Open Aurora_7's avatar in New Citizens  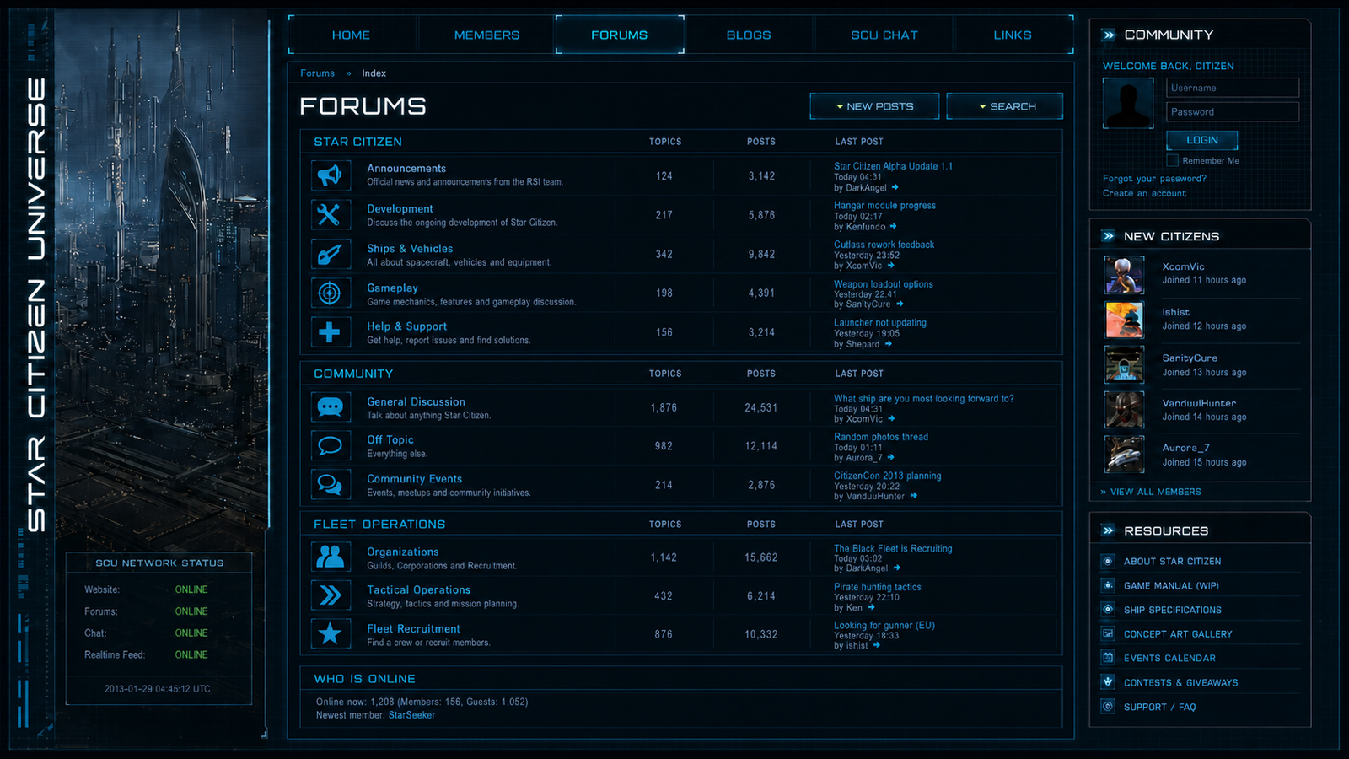pyautogui.click(x=1124, y=455)
